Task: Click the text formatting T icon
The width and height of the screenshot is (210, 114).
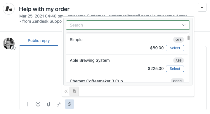Action: click(x=27, y=104)
